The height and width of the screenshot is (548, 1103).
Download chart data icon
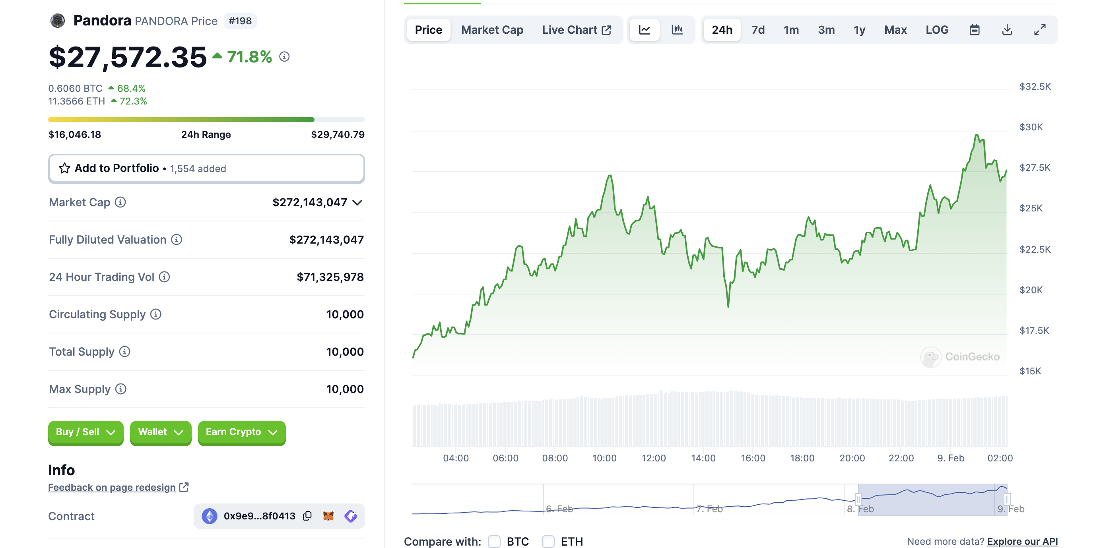point(1007,29)
